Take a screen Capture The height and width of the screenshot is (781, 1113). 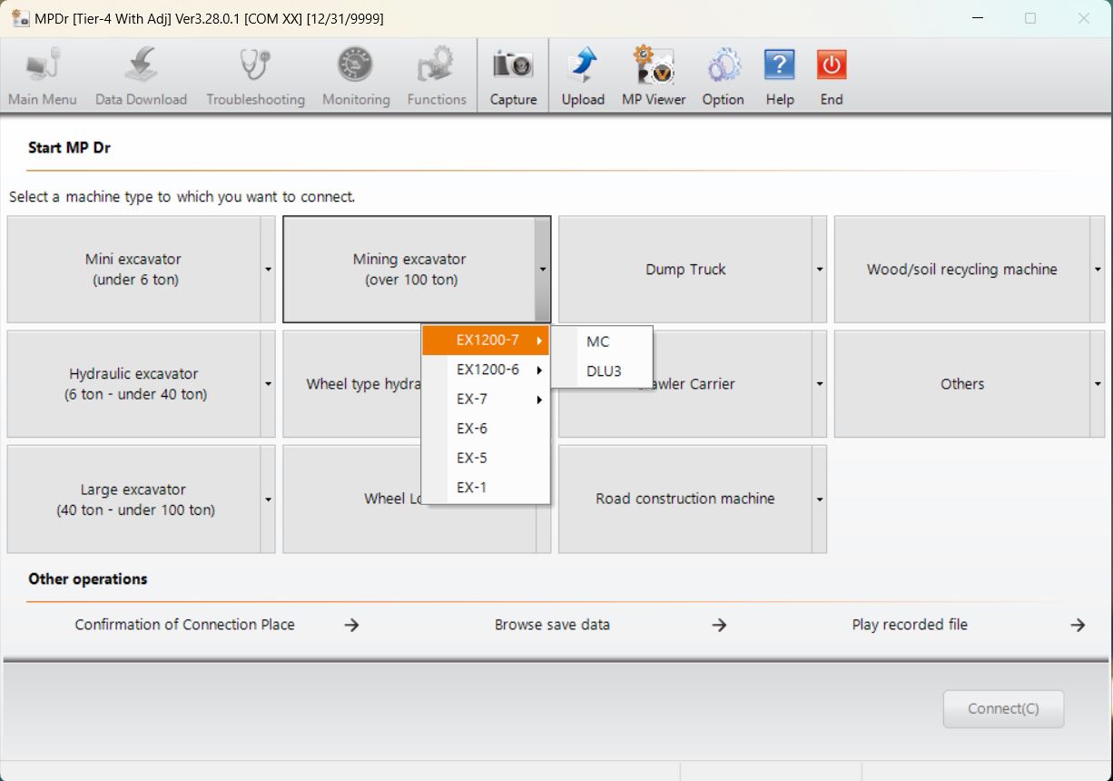pyautogui.click(x=513, y=75)
